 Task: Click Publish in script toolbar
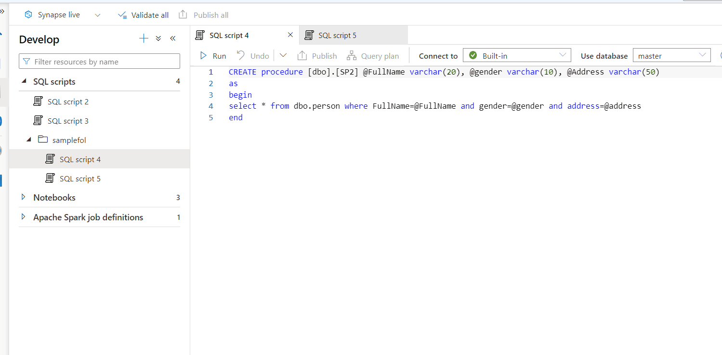[x=317, y=56]
